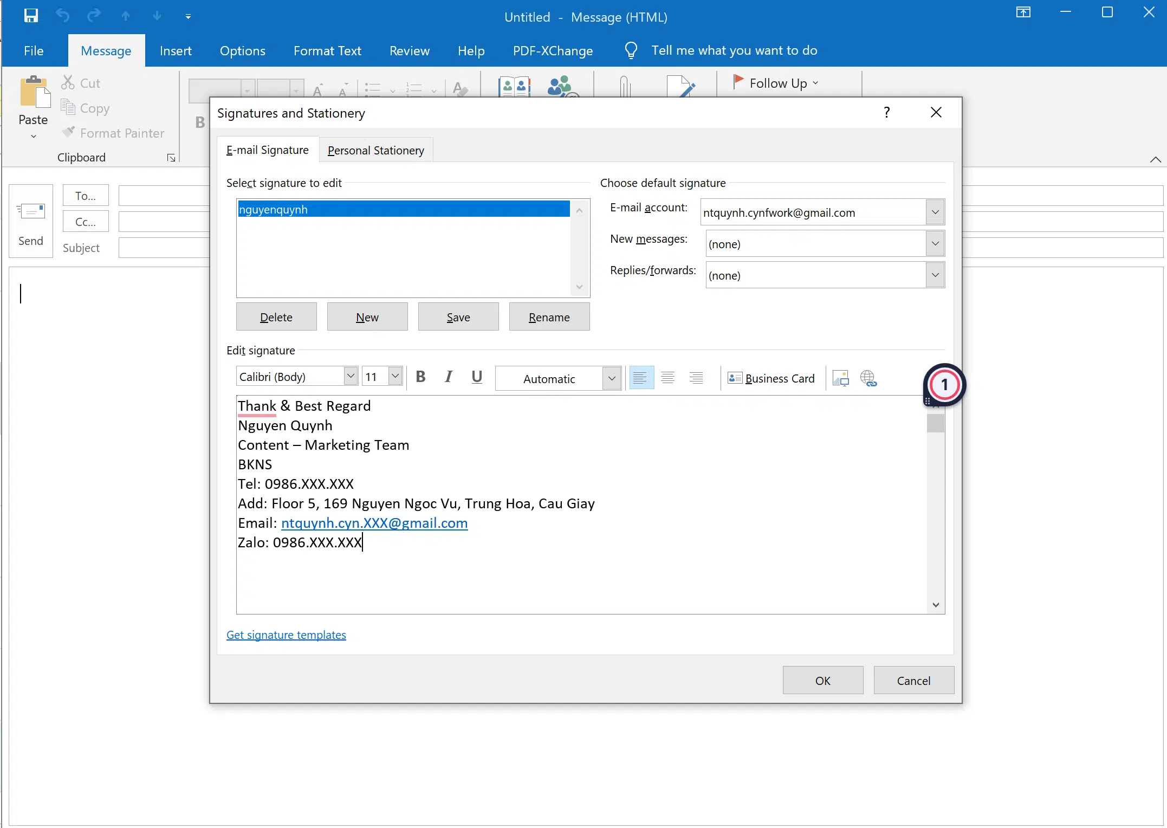The height and width of the screenshot is (828, 1167).
Task: Select the E-mail Signature tab
Action: (x=267, y=150)
